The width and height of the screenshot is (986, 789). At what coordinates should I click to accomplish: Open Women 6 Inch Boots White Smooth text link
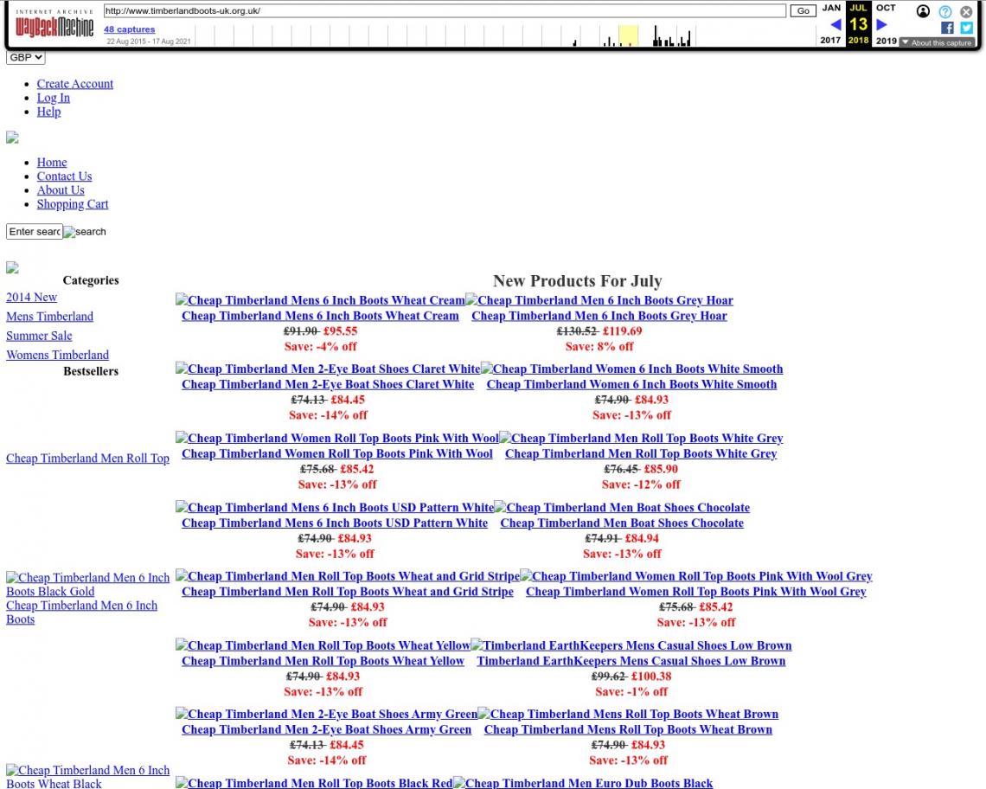pyautogui.click(x=631, y=384)
